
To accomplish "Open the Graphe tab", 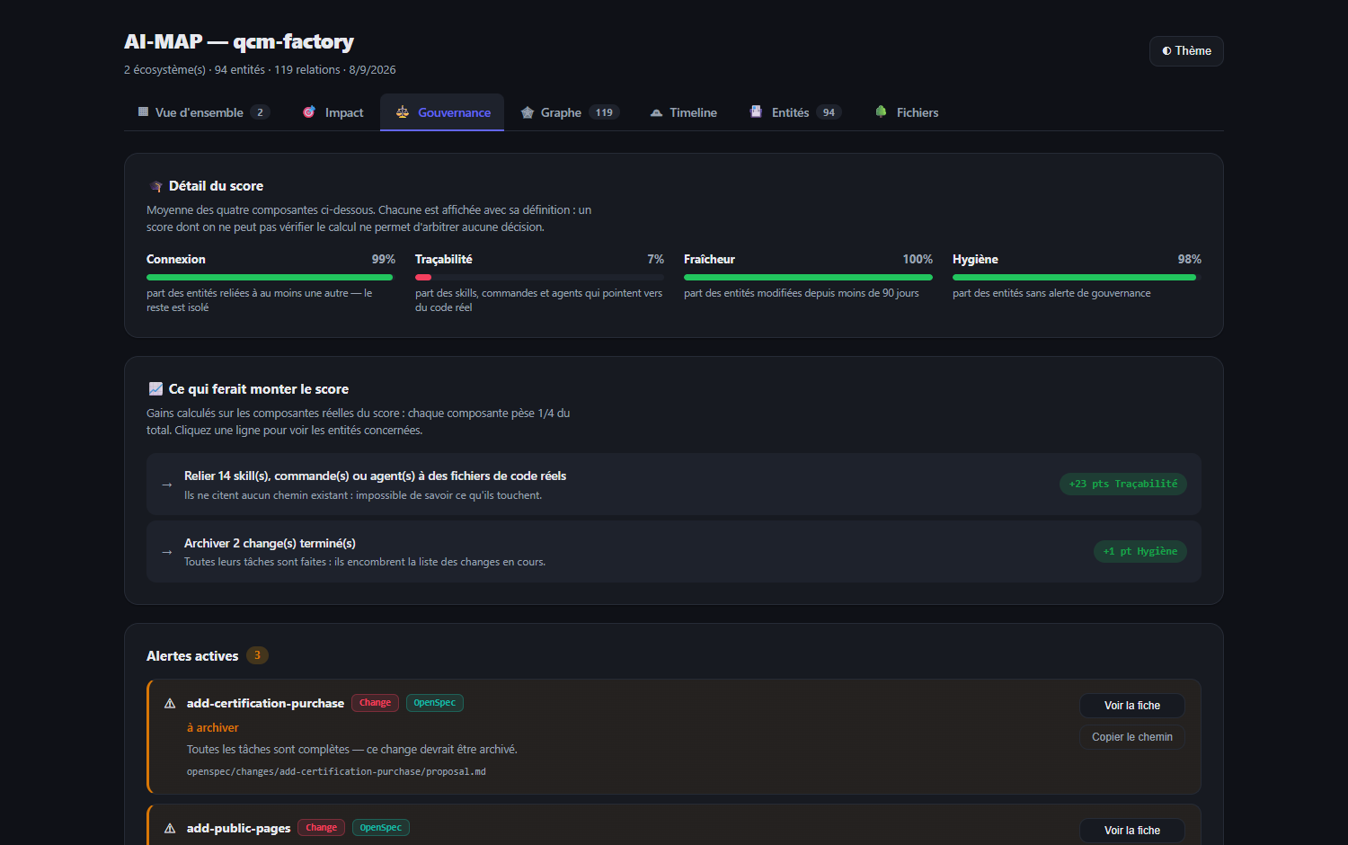I will pyautogui.click(x=570, y=112).
